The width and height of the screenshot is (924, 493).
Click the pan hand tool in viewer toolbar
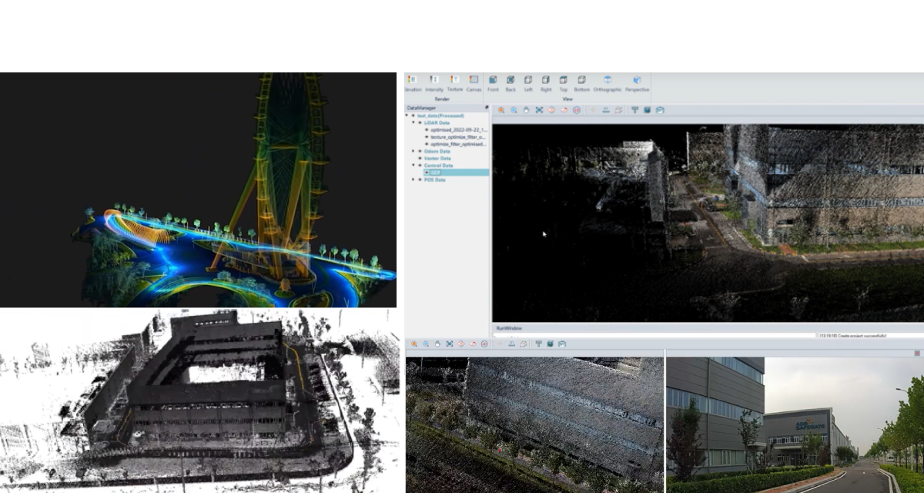tap(527, 110)
